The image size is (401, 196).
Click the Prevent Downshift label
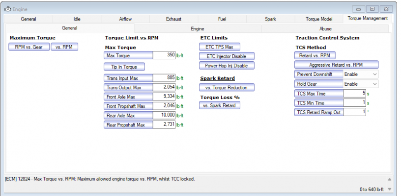point(318,74)
